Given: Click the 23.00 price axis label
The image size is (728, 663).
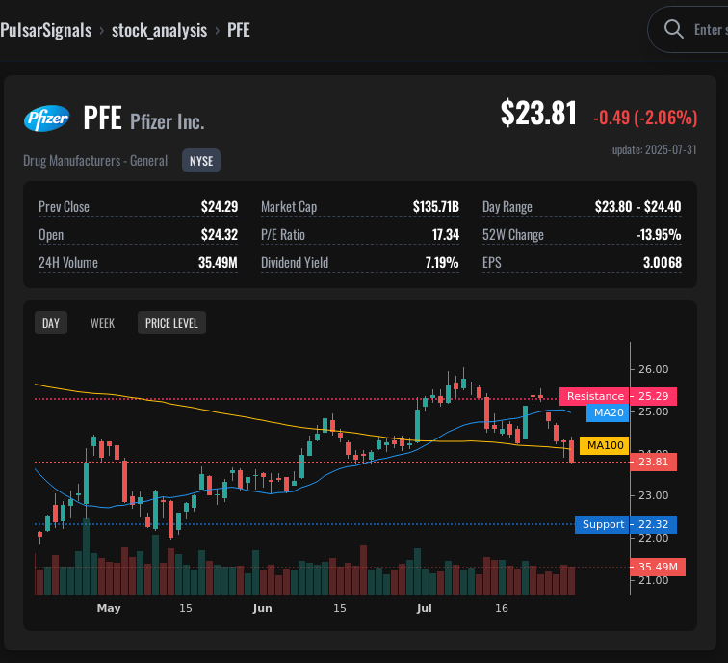Looking at the screenshot, I should coord(653,495).
